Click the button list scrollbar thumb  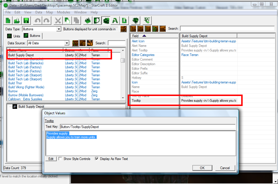[123, 60]
